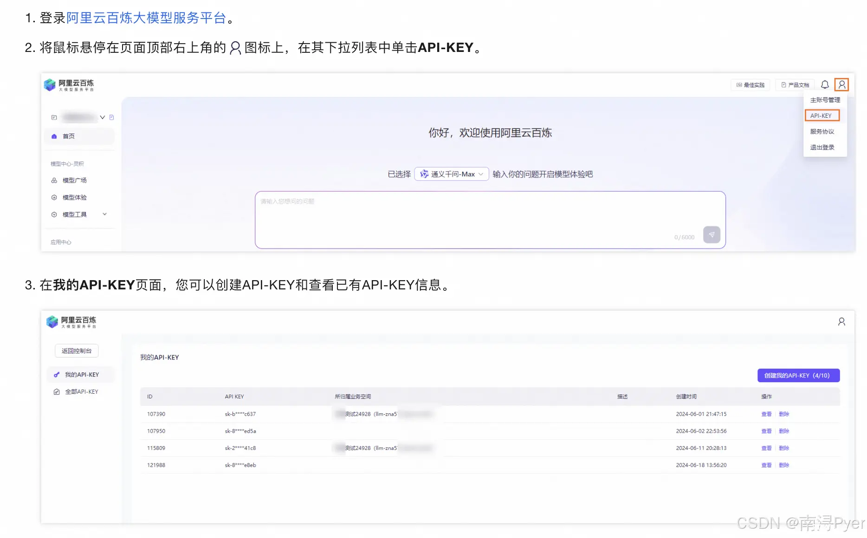Image resolution: width=867 pixels, height=538 pixels.
Task: Click the document icon next to workspace selector
Action: pos(111,117)
